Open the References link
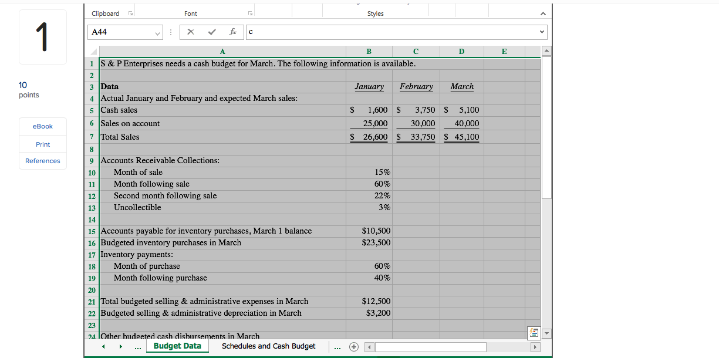The width and height of the screenshot is (719, 358). [43, 161]
